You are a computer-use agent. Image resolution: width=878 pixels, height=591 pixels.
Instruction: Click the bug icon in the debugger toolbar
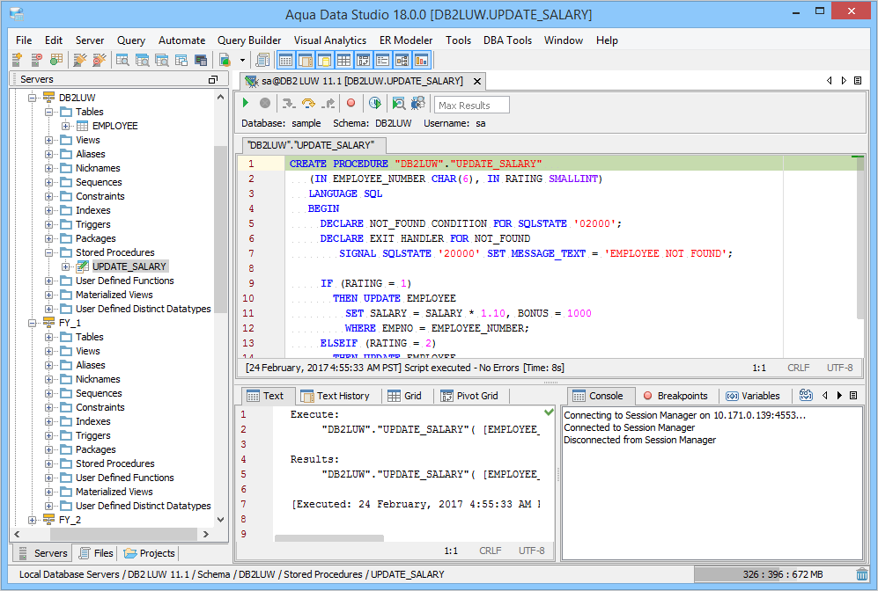pos(417,104)
